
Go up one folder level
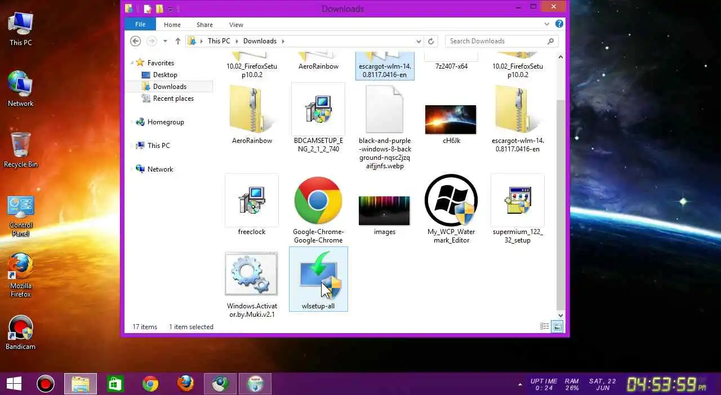[178, 41]
